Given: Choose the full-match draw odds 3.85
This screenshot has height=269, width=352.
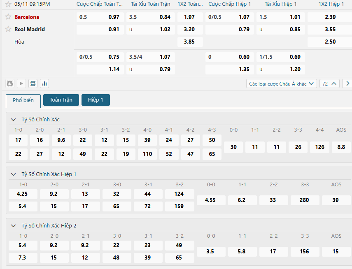Looking at the screenshot, I should pos(190,42).
